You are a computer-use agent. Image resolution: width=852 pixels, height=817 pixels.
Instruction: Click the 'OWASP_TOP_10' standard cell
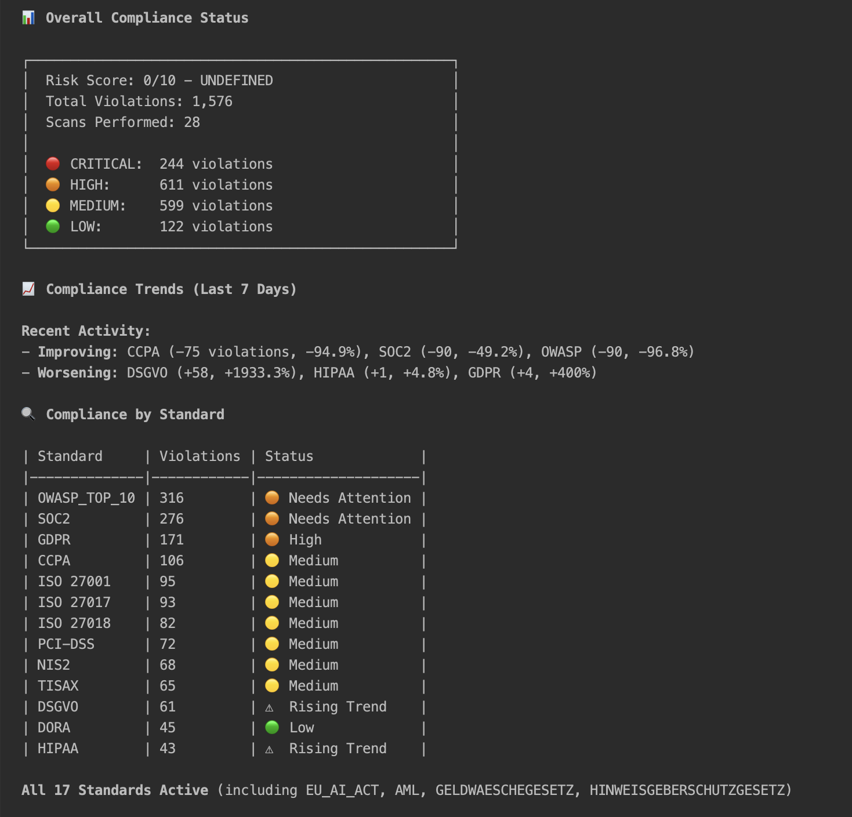86,498
